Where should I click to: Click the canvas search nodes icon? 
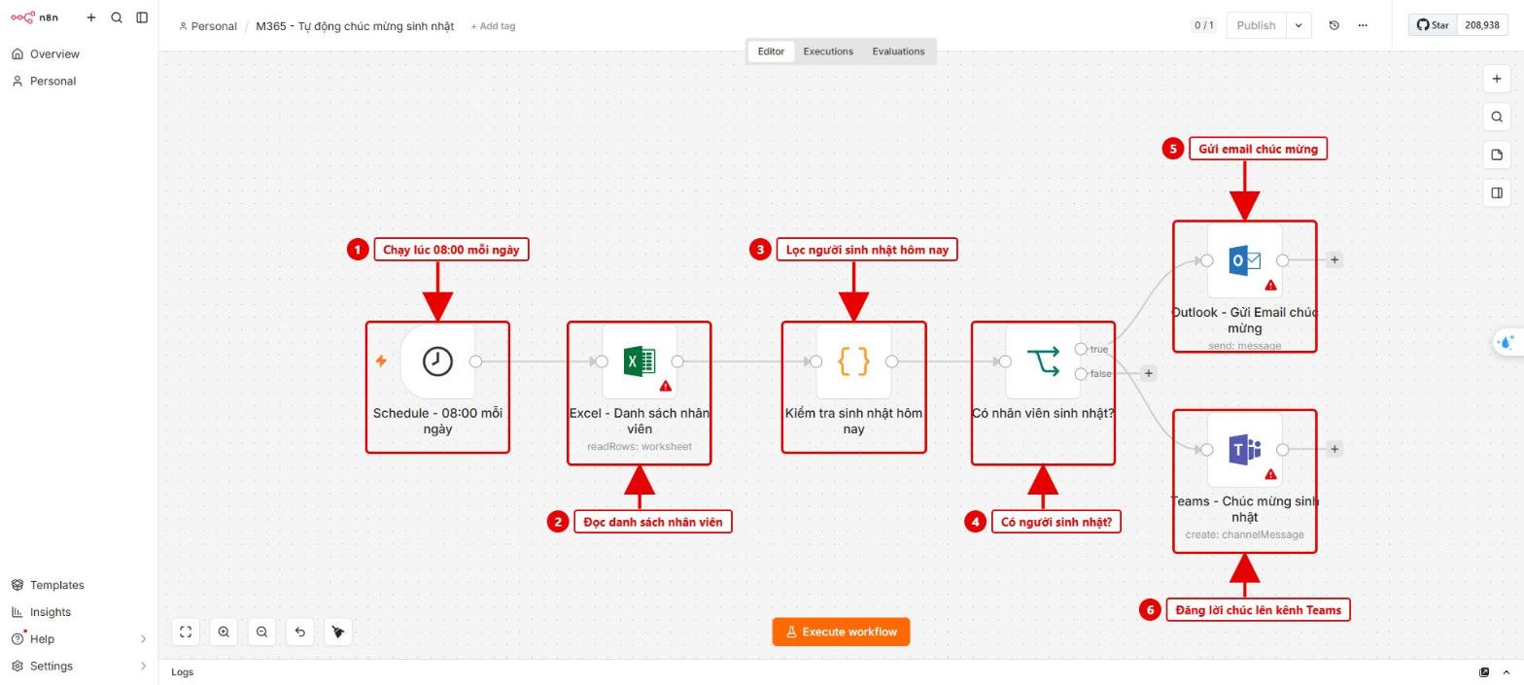click(x=1498, y=117)
